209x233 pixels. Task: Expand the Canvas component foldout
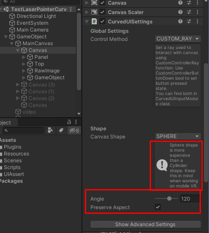[87, 3]
